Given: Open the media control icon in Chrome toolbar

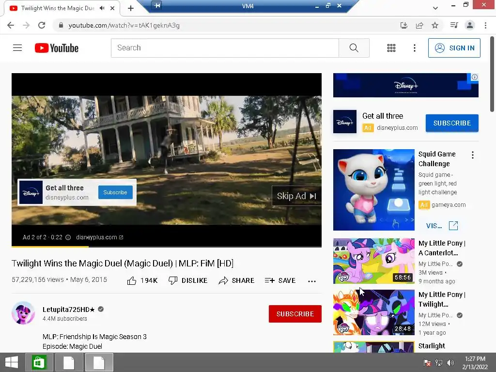Looking at the screenshot, I should [454, 25].
